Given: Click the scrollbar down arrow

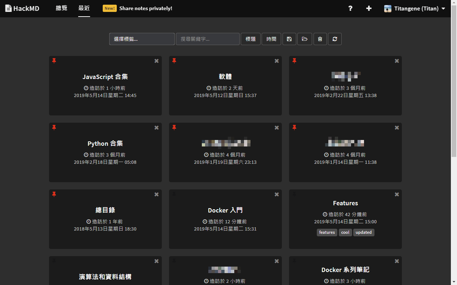Looking at the screenshot, I should (454, 281).
